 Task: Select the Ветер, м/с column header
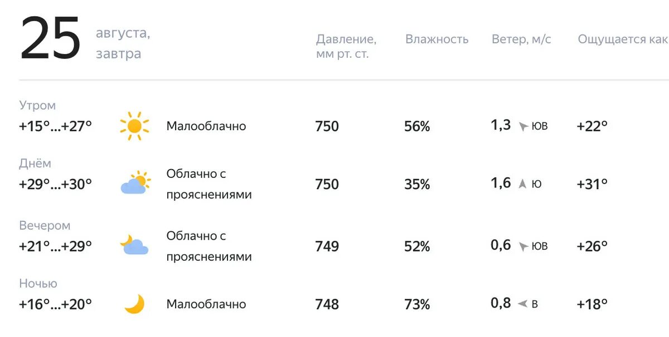click(521, 39)
